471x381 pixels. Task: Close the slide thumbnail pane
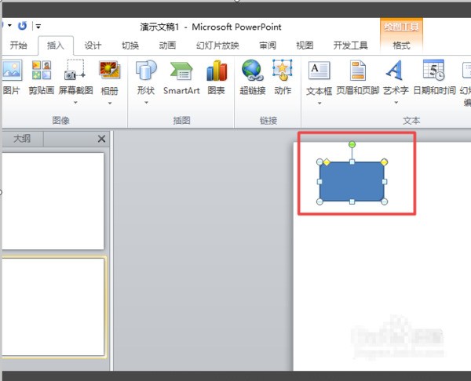click(101, 139)
